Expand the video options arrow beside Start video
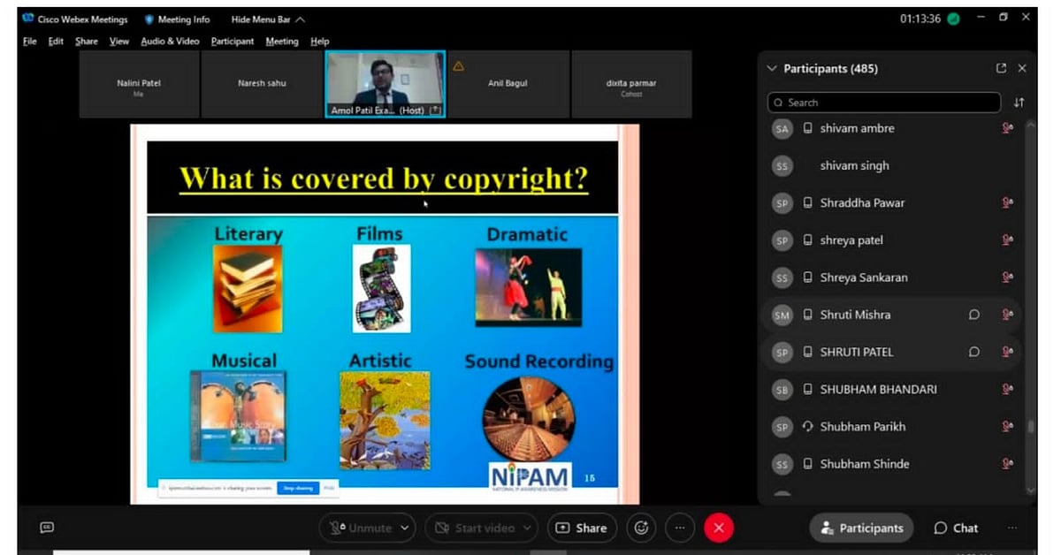The image size is (1061, 555). coord(528,528)
